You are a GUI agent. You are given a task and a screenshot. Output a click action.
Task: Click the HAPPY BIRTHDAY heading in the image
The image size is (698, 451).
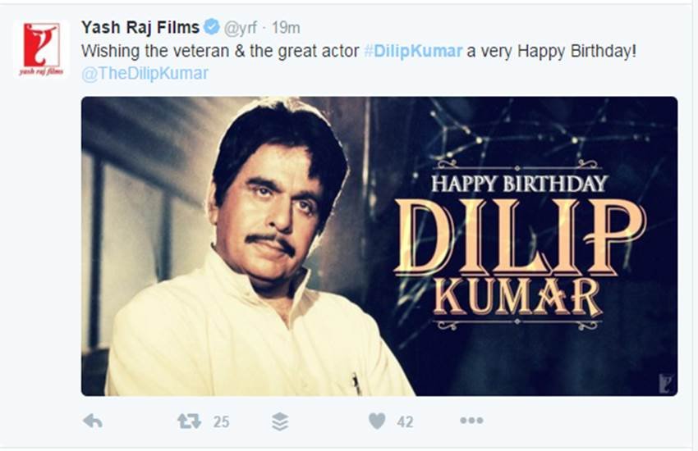[520, 184]
